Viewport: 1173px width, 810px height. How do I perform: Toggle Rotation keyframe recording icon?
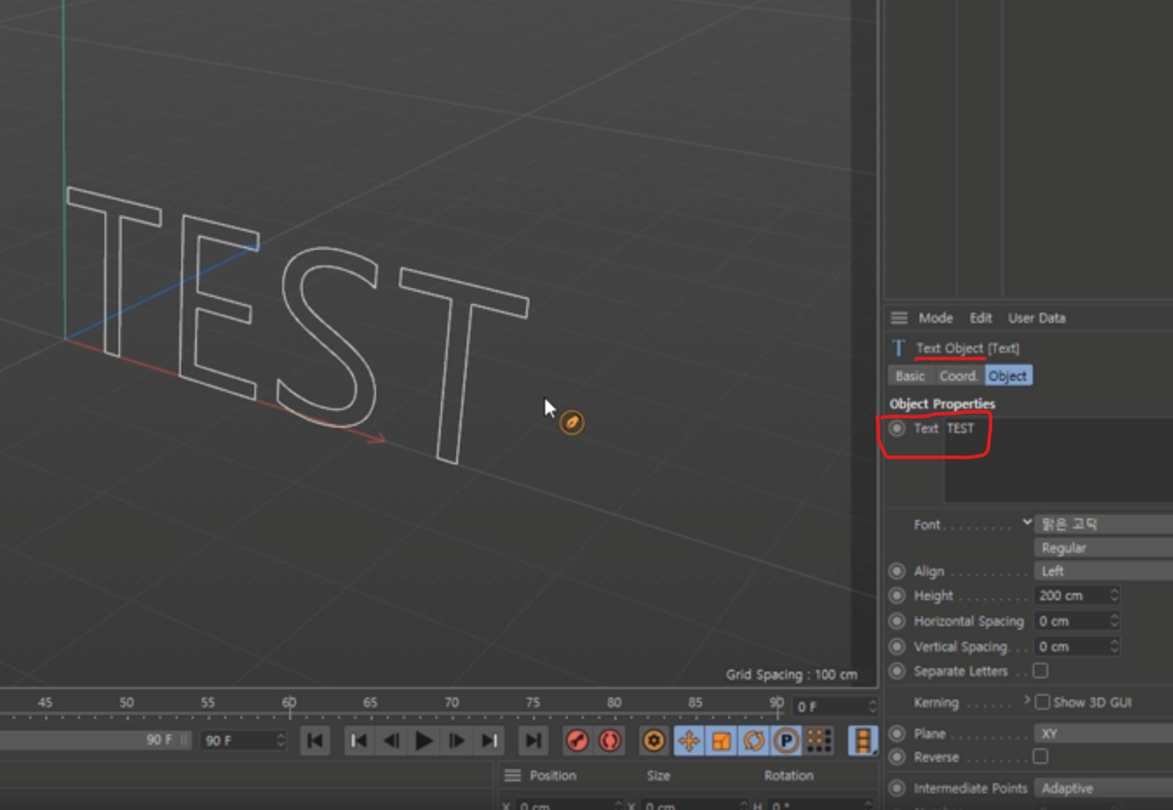(x=754, y=740)
